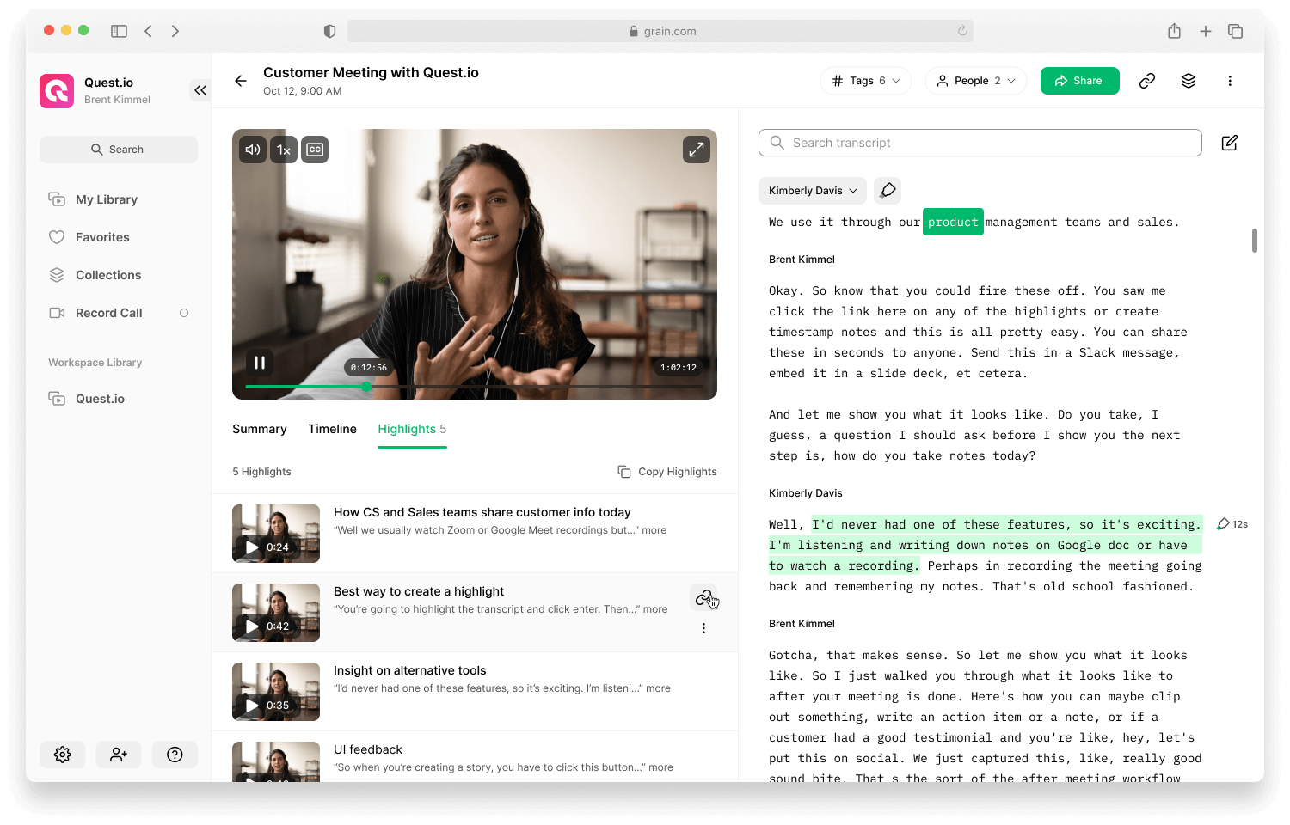Mute video with the speaker icon

pos(253,150)
